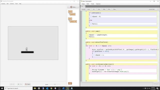The height and width of the screenshot is (90, 160).
Task: Click the Speed slider handle
Action: point(55,84)
